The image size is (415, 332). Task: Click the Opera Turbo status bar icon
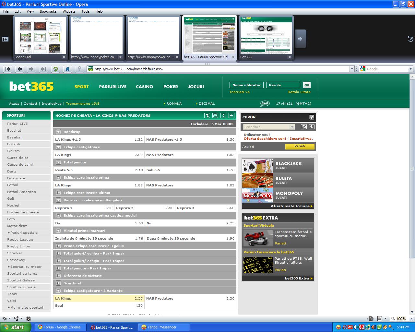pos(28,319)
